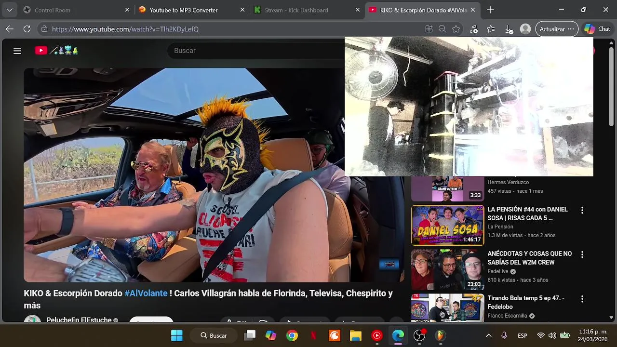
Task: Open more options for LA PENSIÓN #44
Action: coord(582,210)
